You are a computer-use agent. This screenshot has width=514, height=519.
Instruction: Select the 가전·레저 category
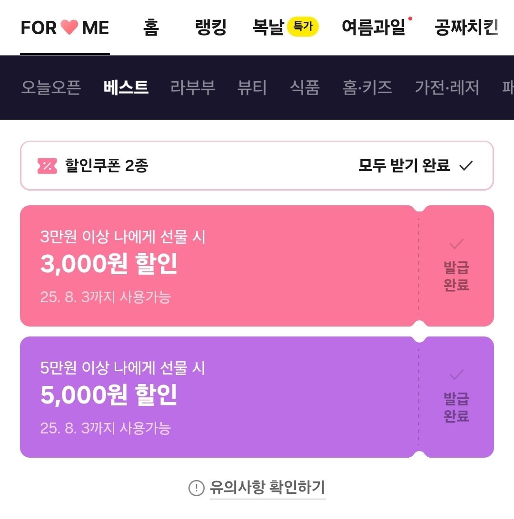[447, 88]
